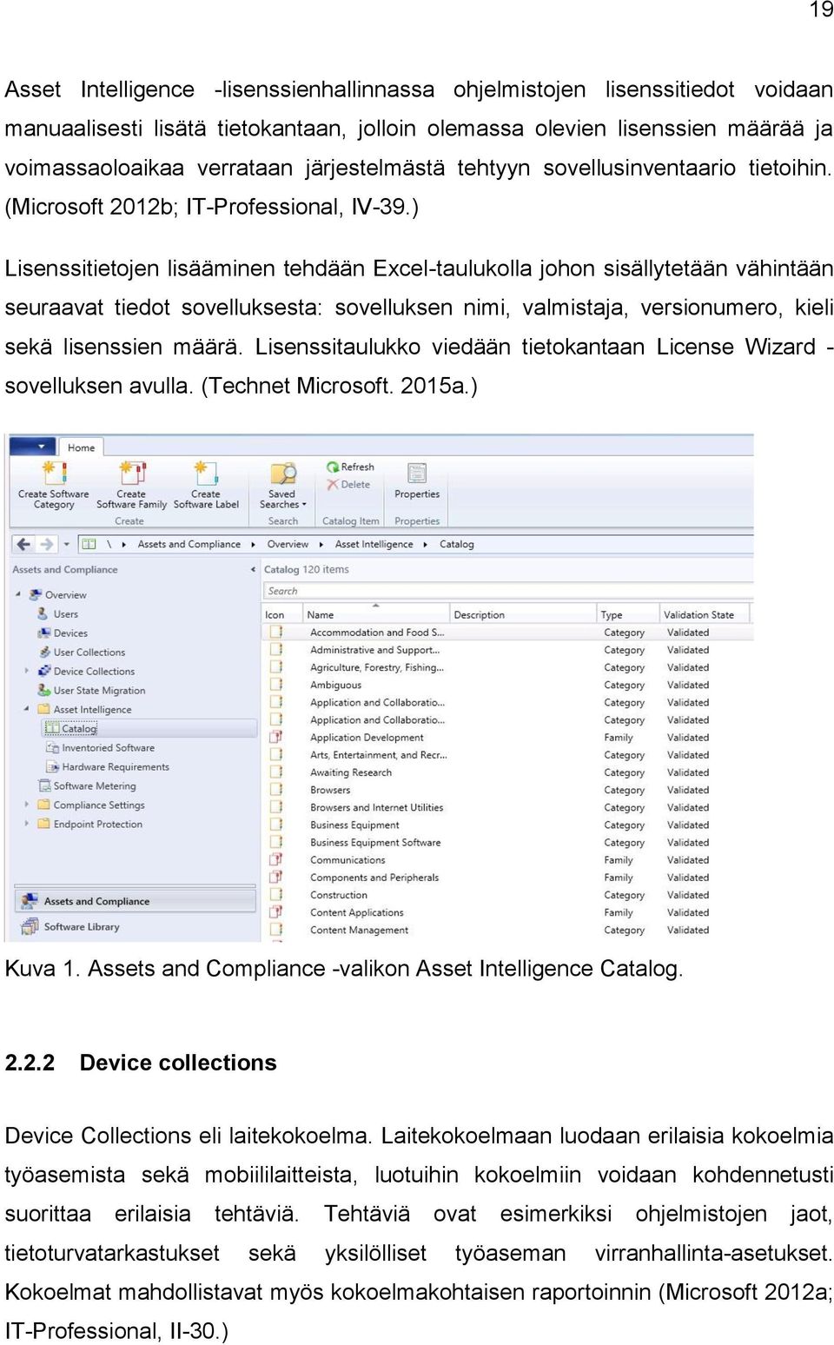Select Browsers and Internet Utilities row
Image resolution: width=834 pixels, height=1345 pixels.
pos(507,807)
